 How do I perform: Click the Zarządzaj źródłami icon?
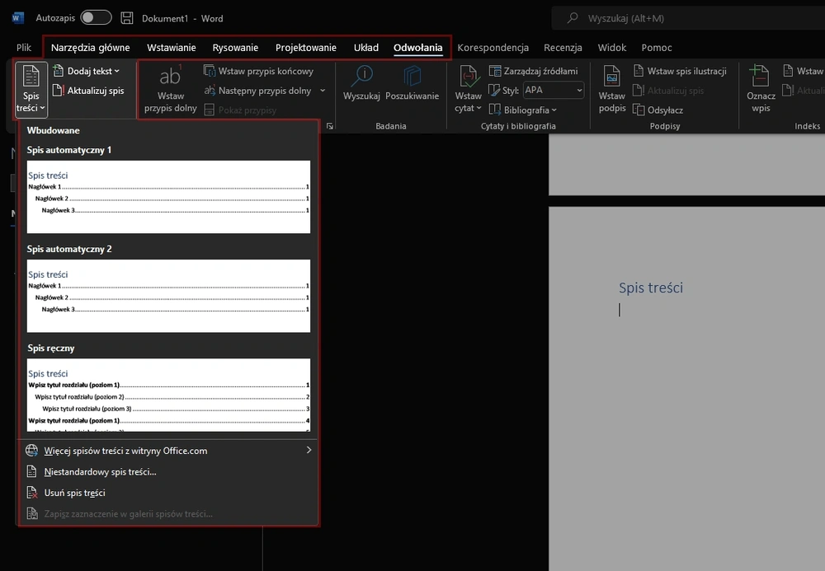[494, 71]
